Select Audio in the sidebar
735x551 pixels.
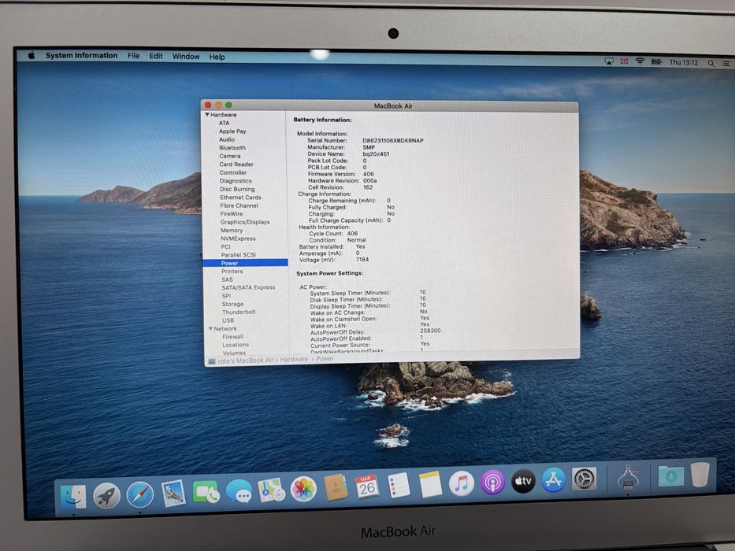coord(227,139)
